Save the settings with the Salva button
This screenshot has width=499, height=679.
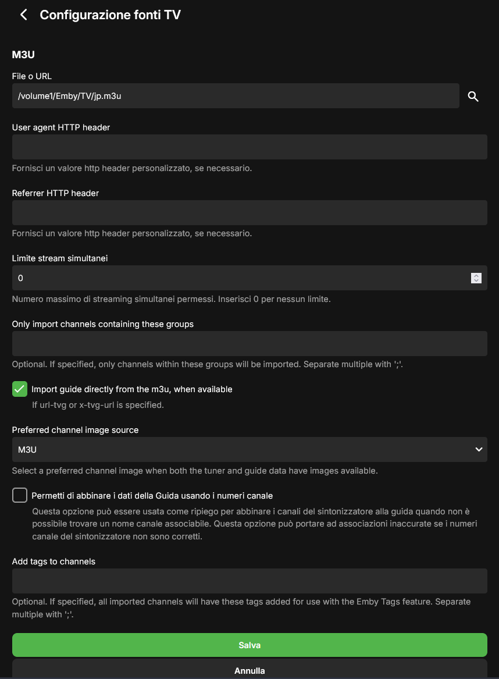tap(249, 645)
